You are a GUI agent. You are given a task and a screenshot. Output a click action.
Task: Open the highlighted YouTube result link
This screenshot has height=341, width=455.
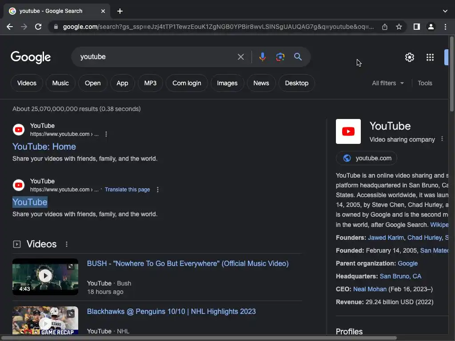click(x=30, y=202)
